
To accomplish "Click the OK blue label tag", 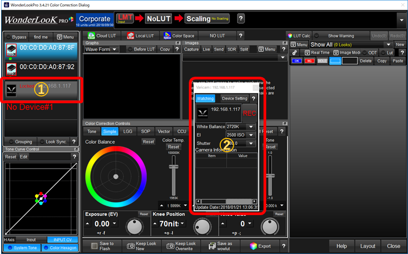I will pyautogui.click(x=297, y=61).
